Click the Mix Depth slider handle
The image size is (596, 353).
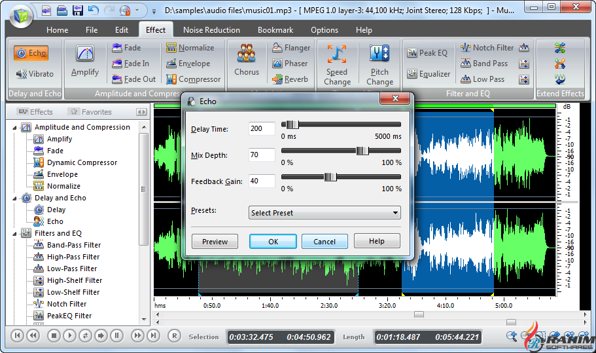(362, 151)
